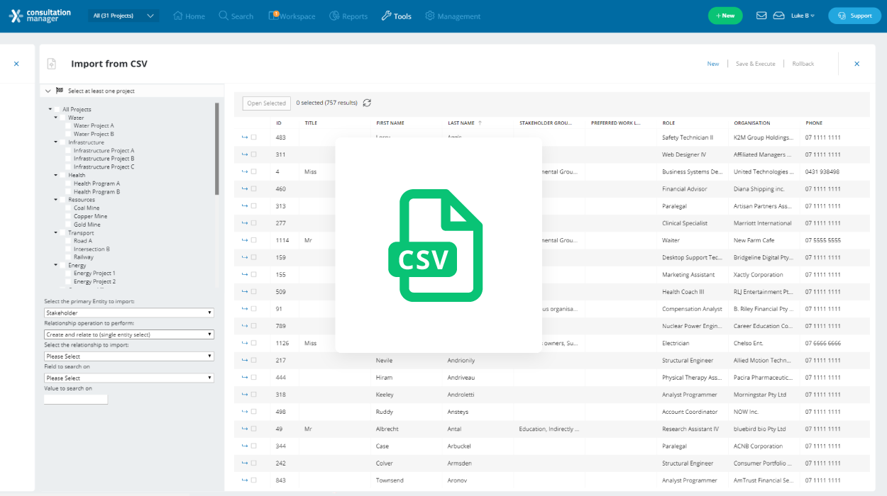Click the open-record arrow for ID 460
Image resolution: width=887 pixels, height=496 pixels.
pos(245,189)
